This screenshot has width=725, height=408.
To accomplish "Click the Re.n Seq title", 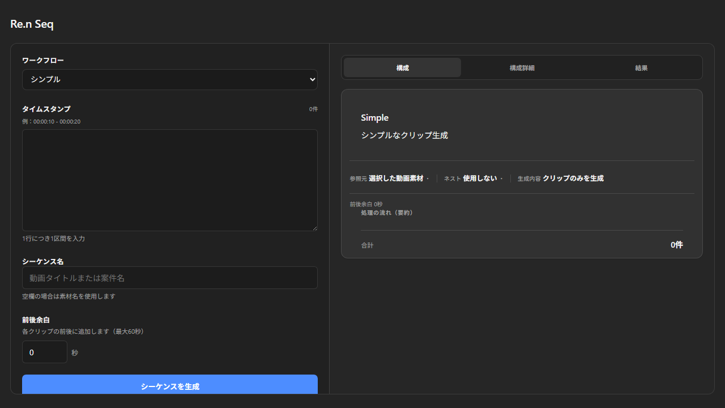I will [x=32, y=24].
